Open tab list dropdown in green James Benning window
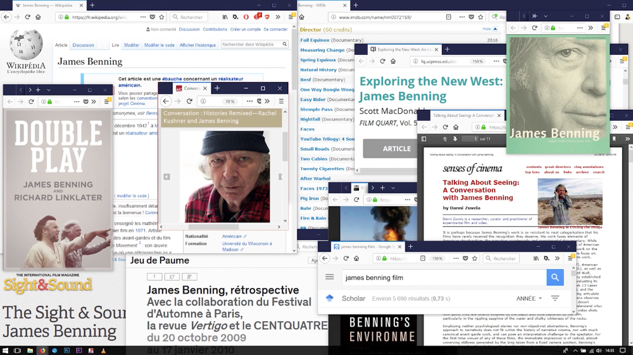 click(546, 16)
